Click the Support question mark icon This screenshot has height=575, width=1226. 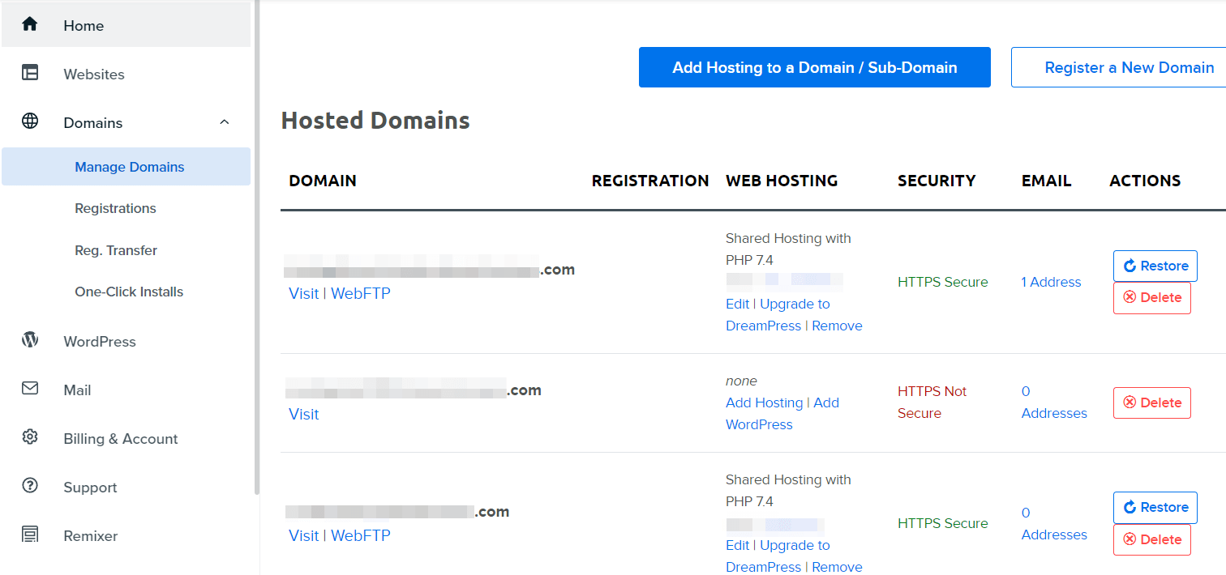[x=30, y=487]
